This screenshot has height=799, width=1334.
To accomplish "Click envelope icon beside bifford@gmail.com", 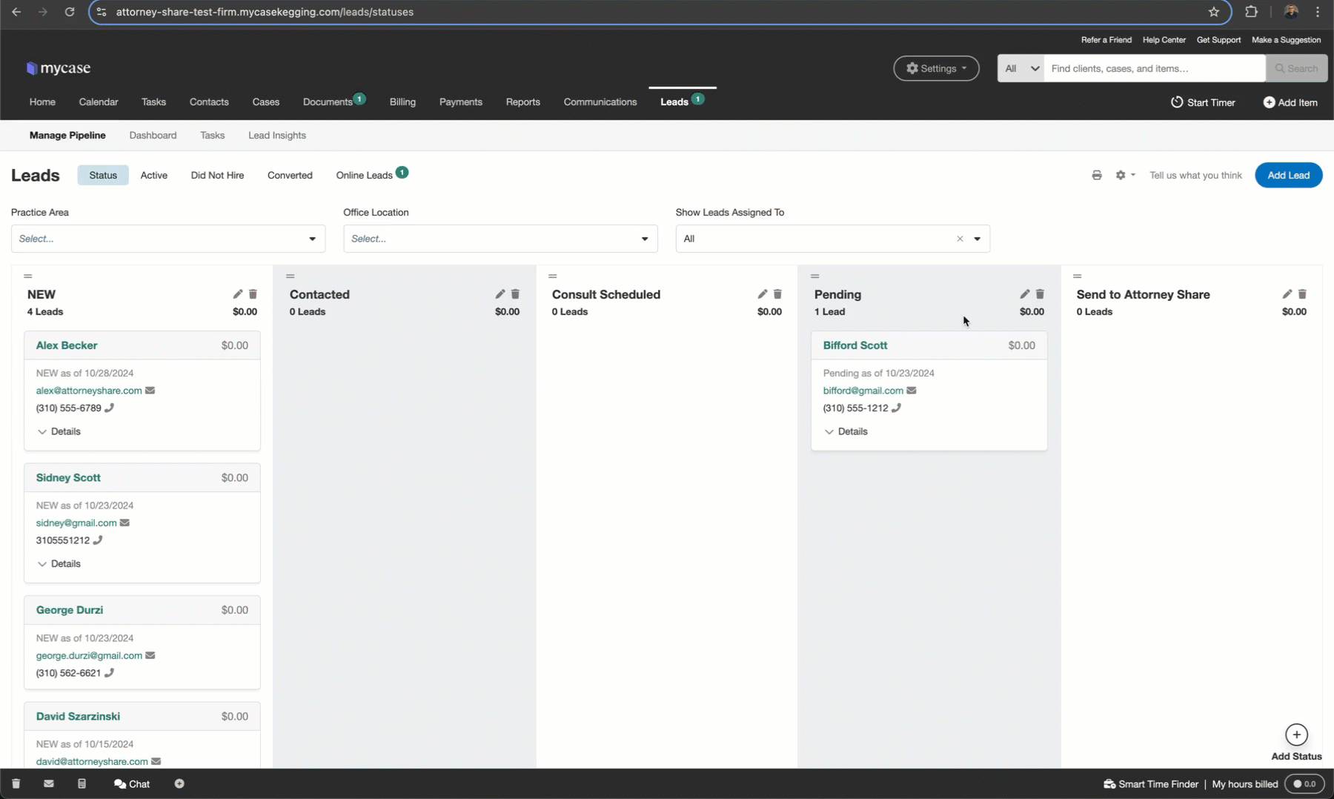I will pos(912,391).
